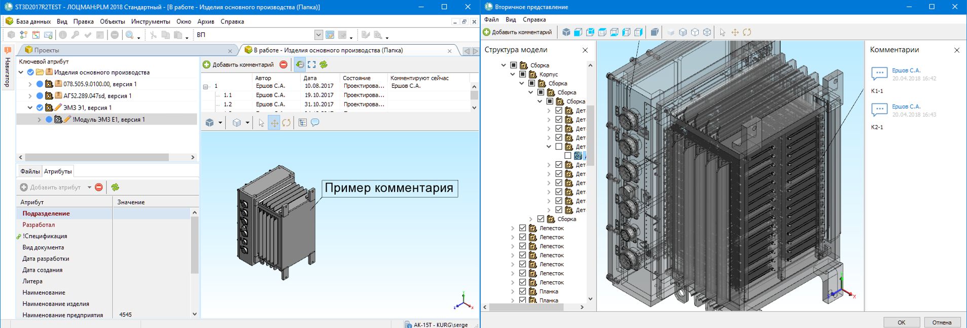Collapse comment thread 1 with the minus box
This screenshot has height=328, width=967.
206,87
